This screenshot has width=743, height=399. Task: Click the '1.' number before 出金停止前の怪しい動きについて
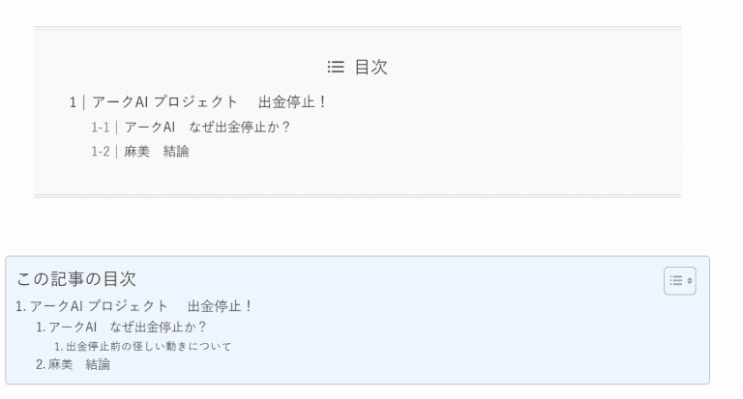[59, 346]
